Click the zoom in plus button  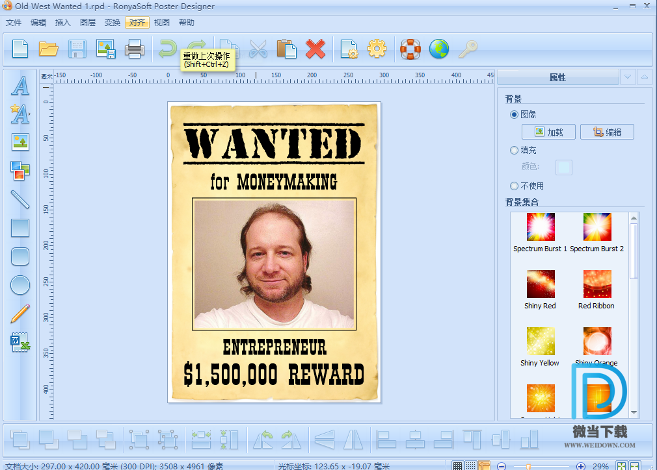580,466
